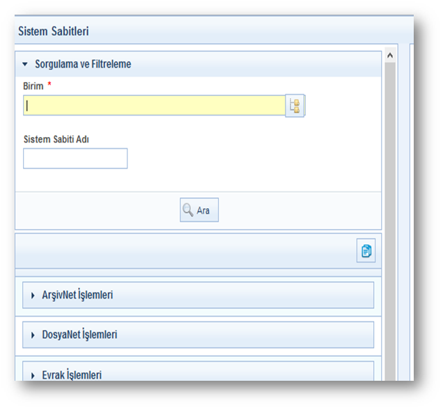443x410 pixels.
Task: Click the Sistem Sabiti Adı label
Action: pyautogui.click(x=56, y=139)
